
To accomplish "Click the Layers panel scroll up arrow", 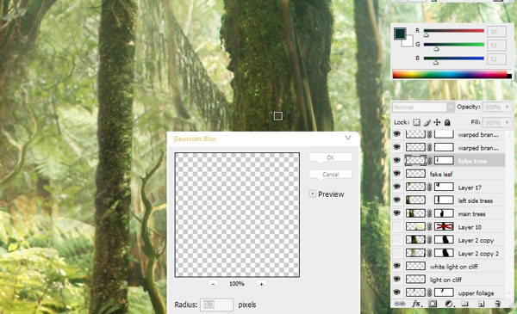I will click(509, 135).
